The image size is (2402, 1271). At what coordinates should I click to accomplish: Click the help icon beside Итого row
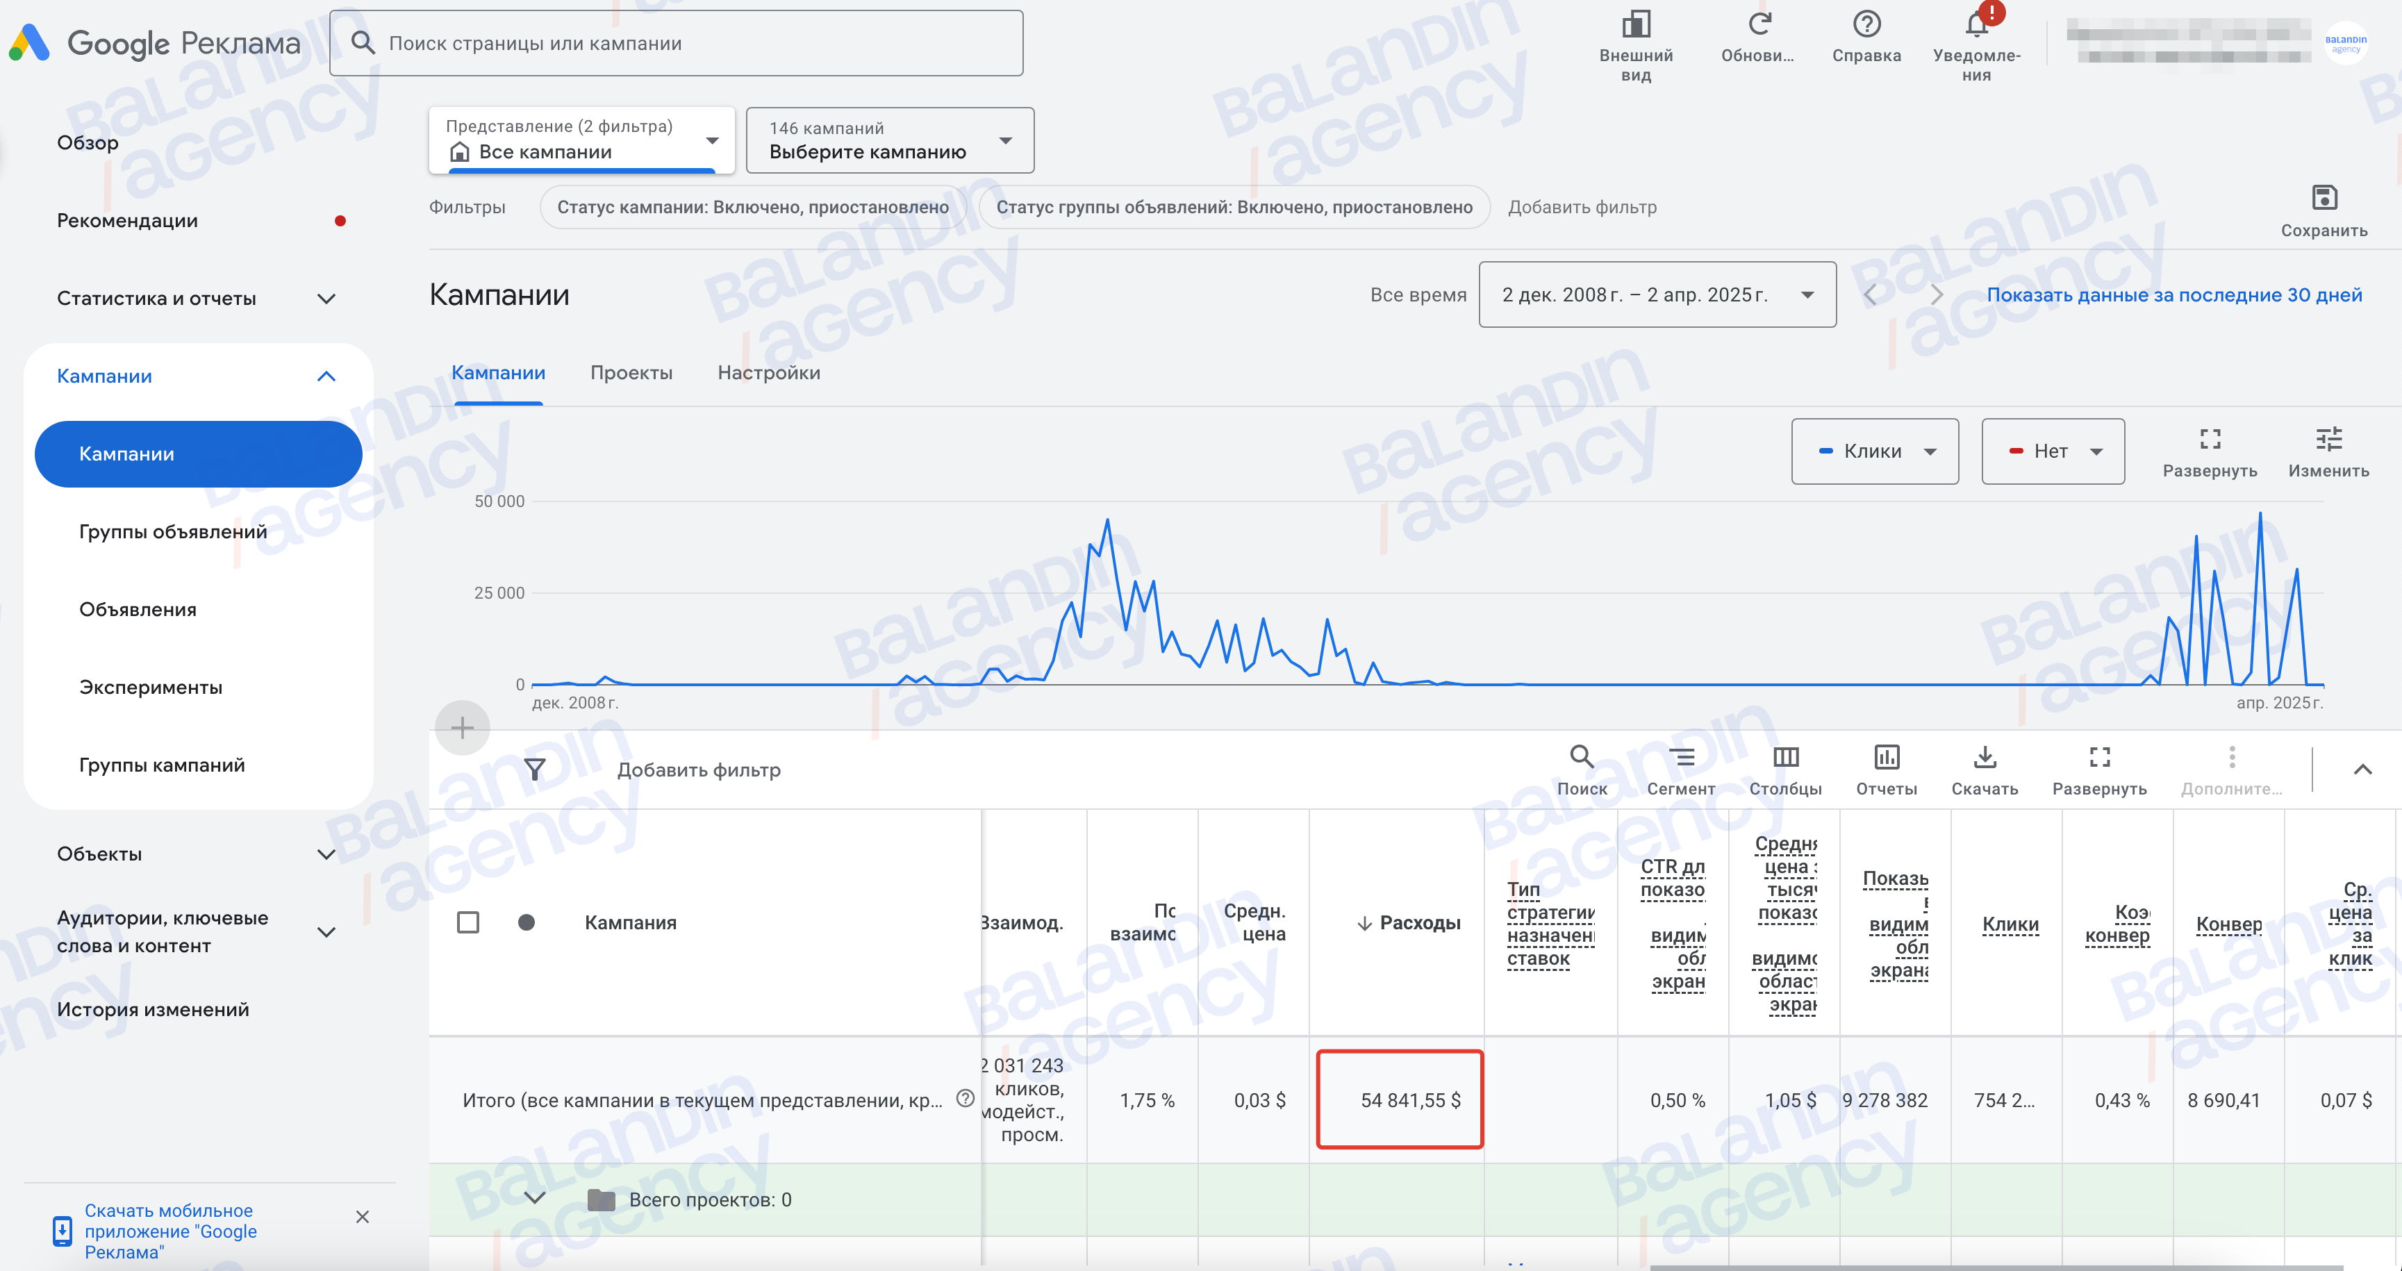click(965, 1099)
